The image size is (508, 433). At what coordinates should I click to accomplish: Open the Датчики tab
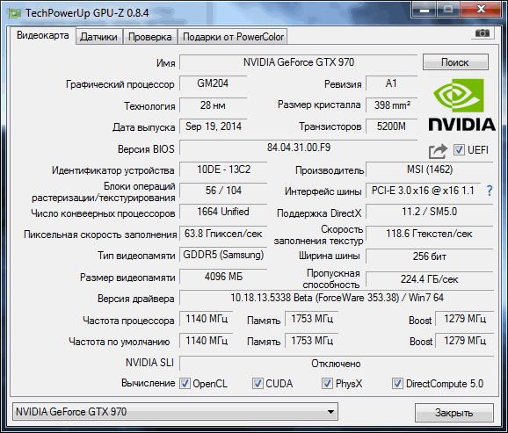click(x=98, y=37)
